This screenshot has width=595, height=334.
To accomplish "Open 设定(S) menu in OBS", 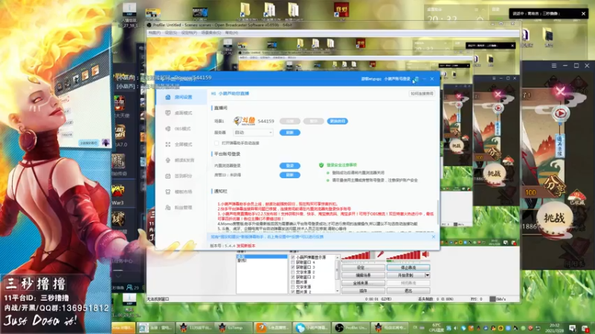I will tap(171, 33).
